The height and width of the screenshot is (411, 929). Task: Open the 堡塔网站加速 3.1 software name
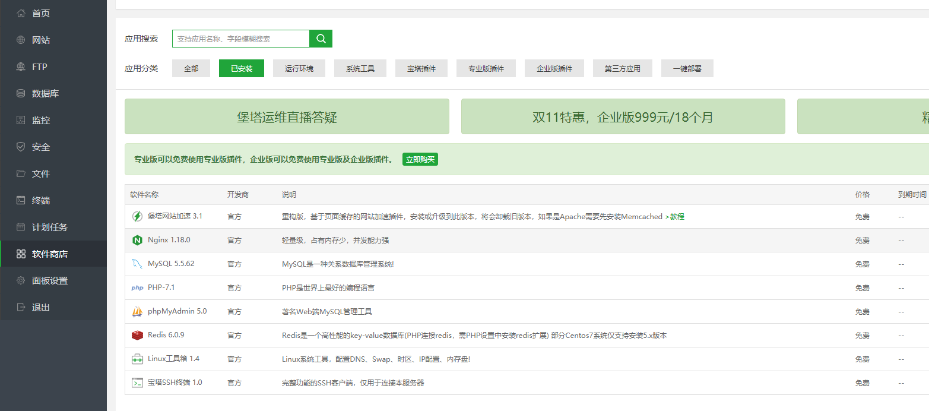point(175,216)
